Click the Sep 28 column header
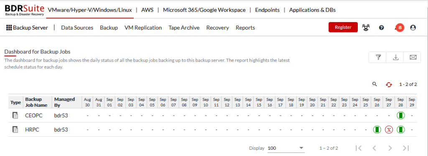This screenshot has width=428, height=156. [x=400, y=102]
